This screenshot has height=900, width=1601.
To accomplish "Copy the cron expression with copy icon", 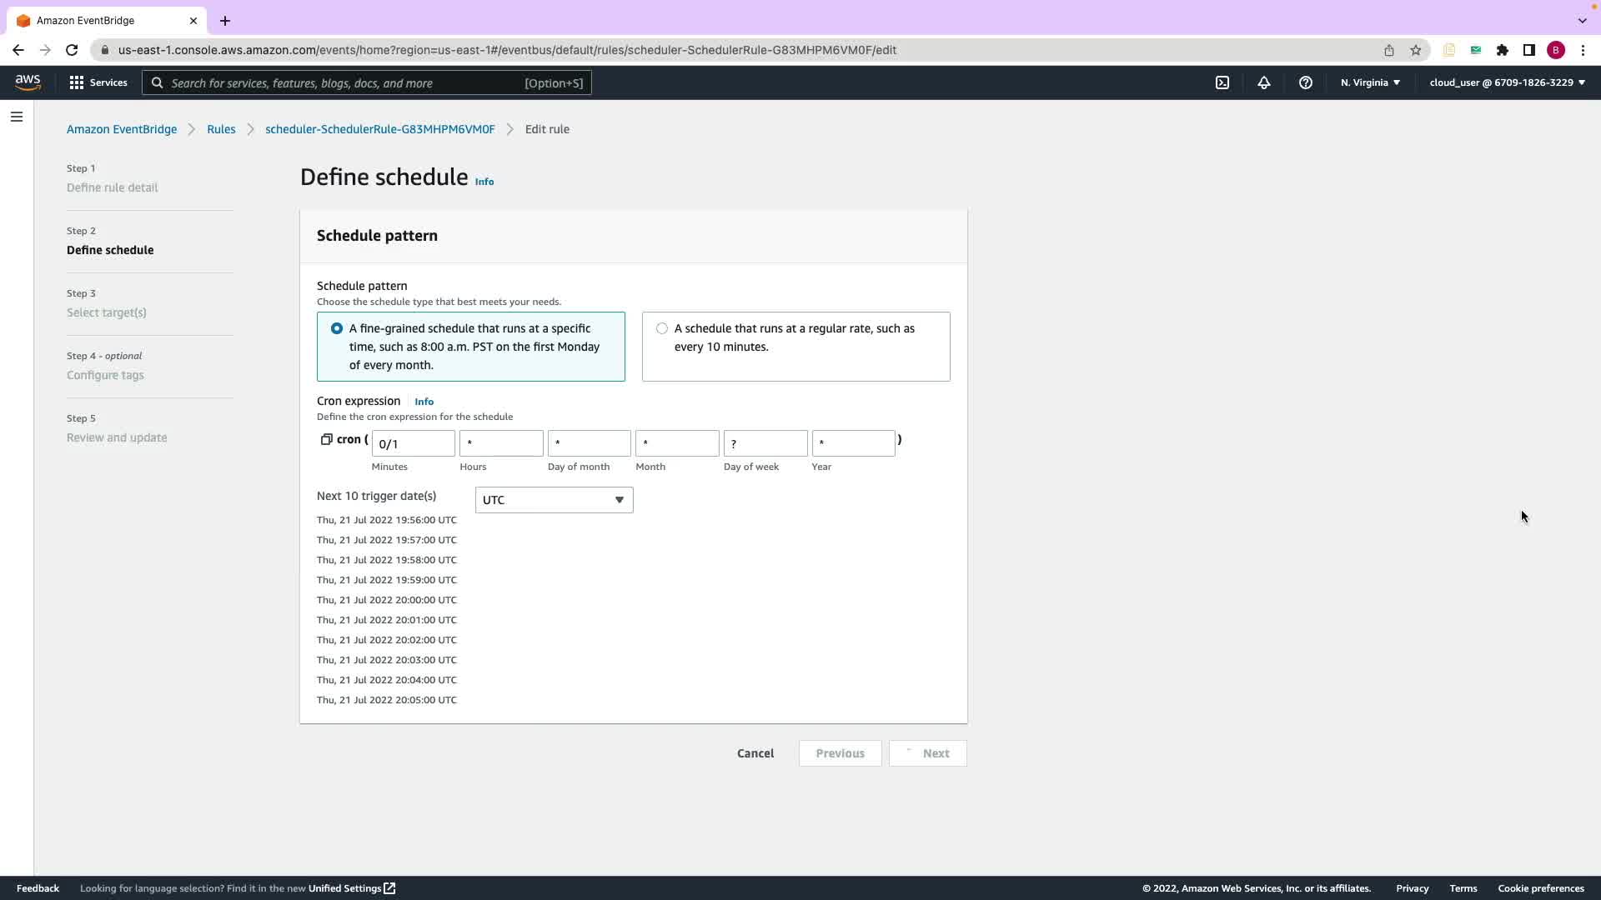I will pos(326,439).
